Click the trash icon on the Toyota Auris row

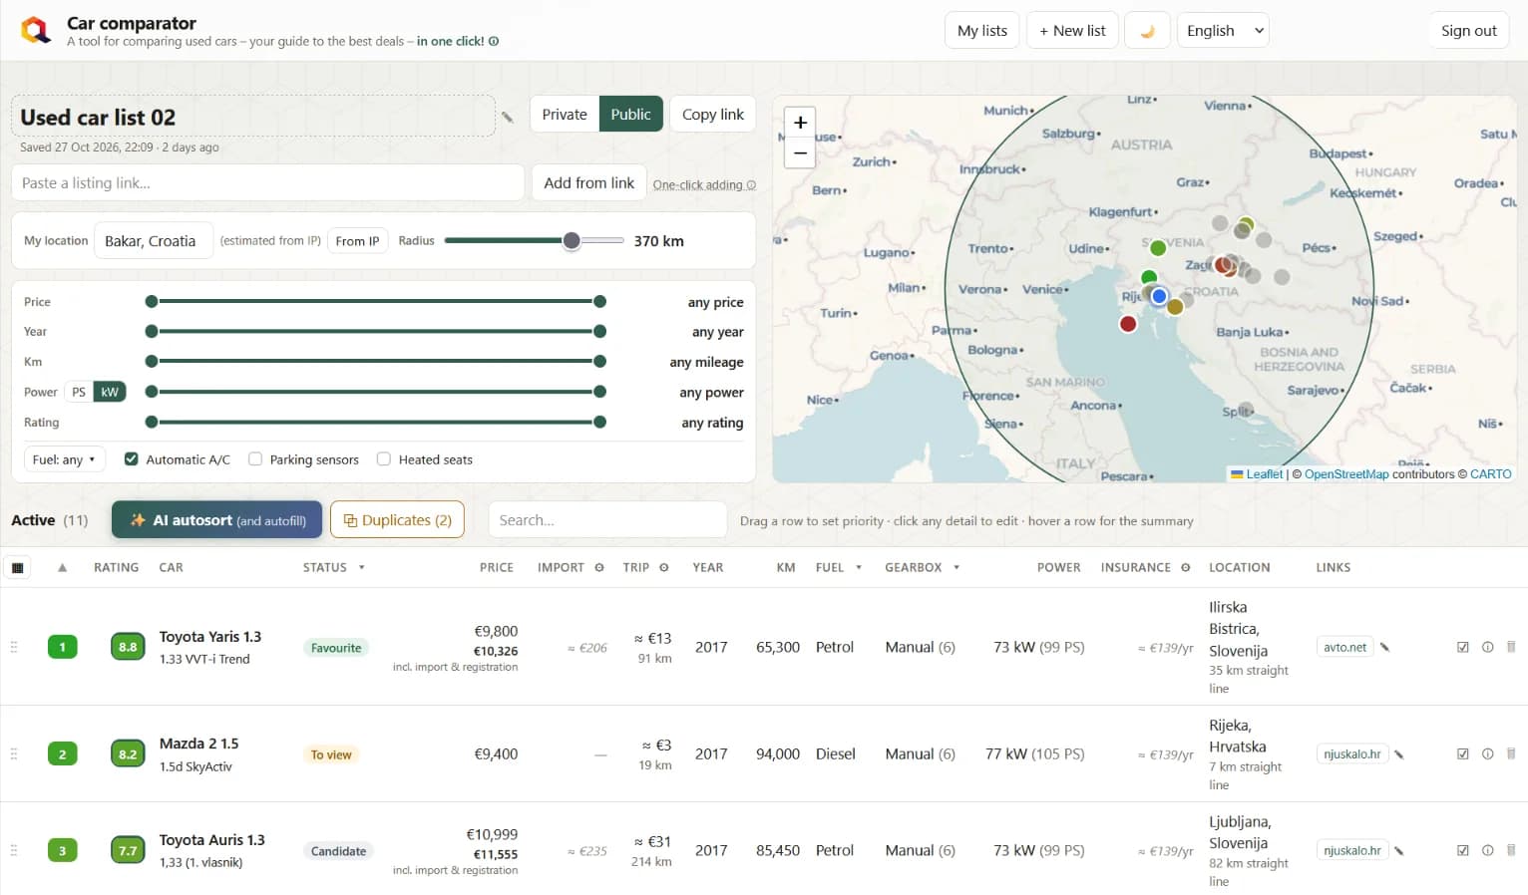pos(1511,850)
